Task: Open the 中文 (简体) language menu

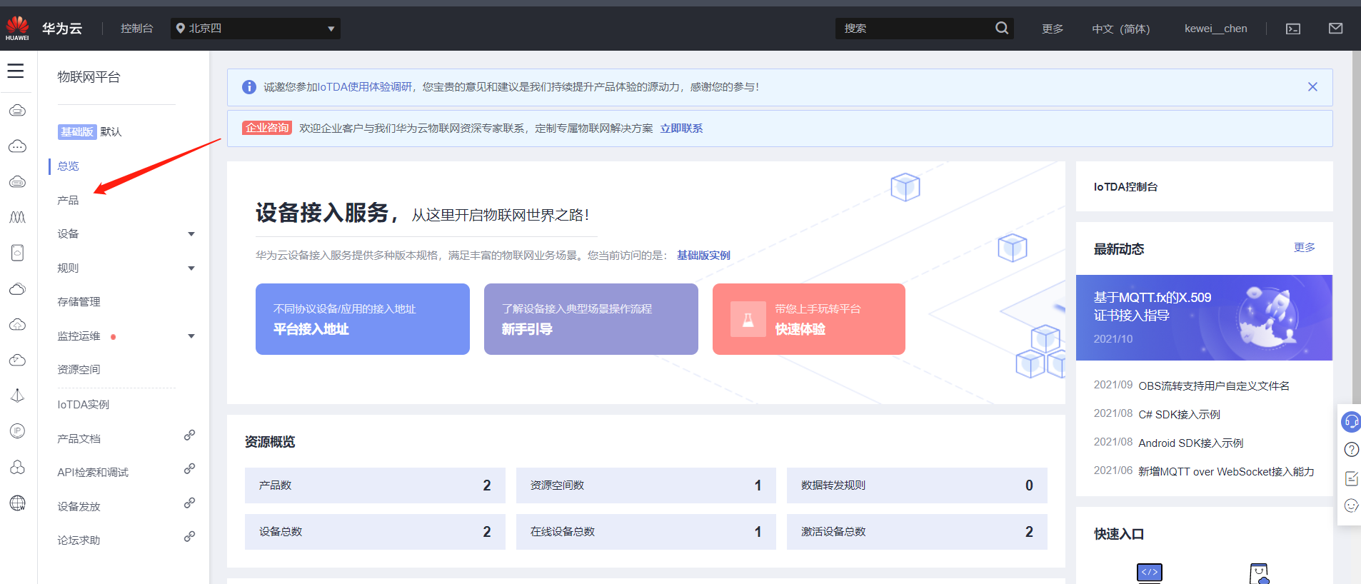Action: [x=1121, y=29]
